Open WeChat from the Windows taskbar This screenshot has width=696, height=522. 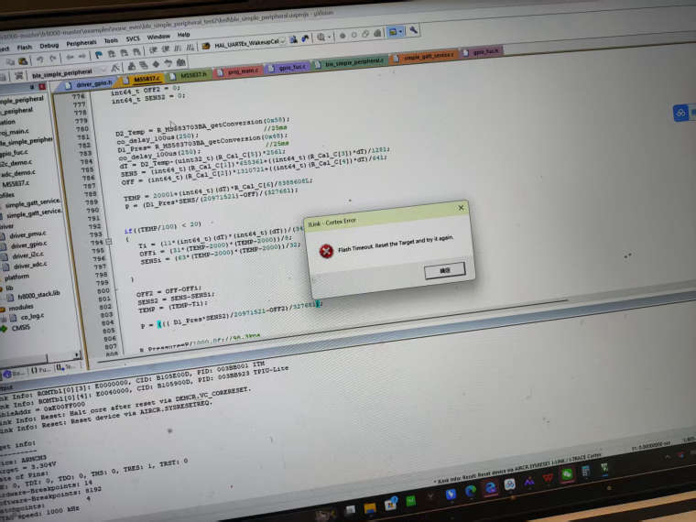click(570, 473)
